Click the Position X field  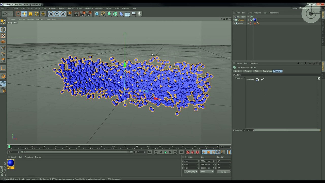(x=190, y=161)
